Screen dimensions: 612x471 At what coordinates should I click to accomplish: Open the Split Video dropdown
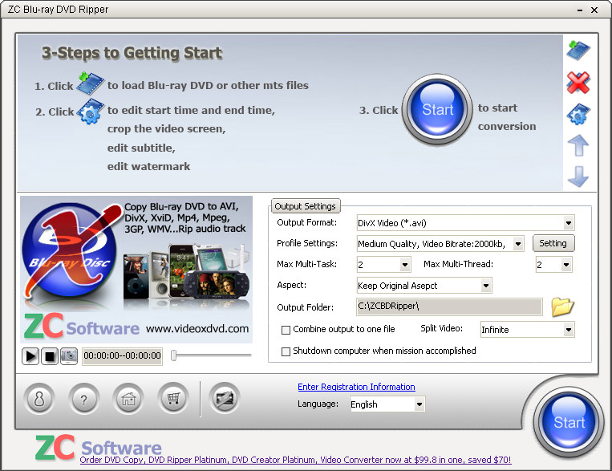click(x=568, y=330)
